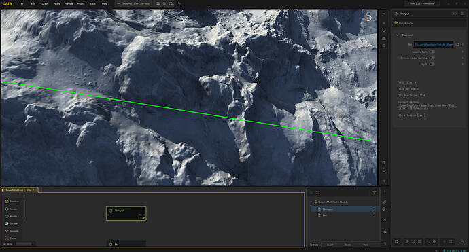Click the File path input field

point(434,44)
